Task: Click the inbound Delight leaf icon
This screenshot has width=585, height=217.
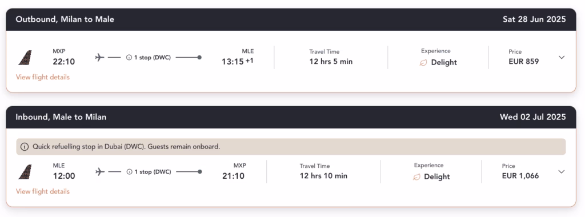Action: pos(416,176)
